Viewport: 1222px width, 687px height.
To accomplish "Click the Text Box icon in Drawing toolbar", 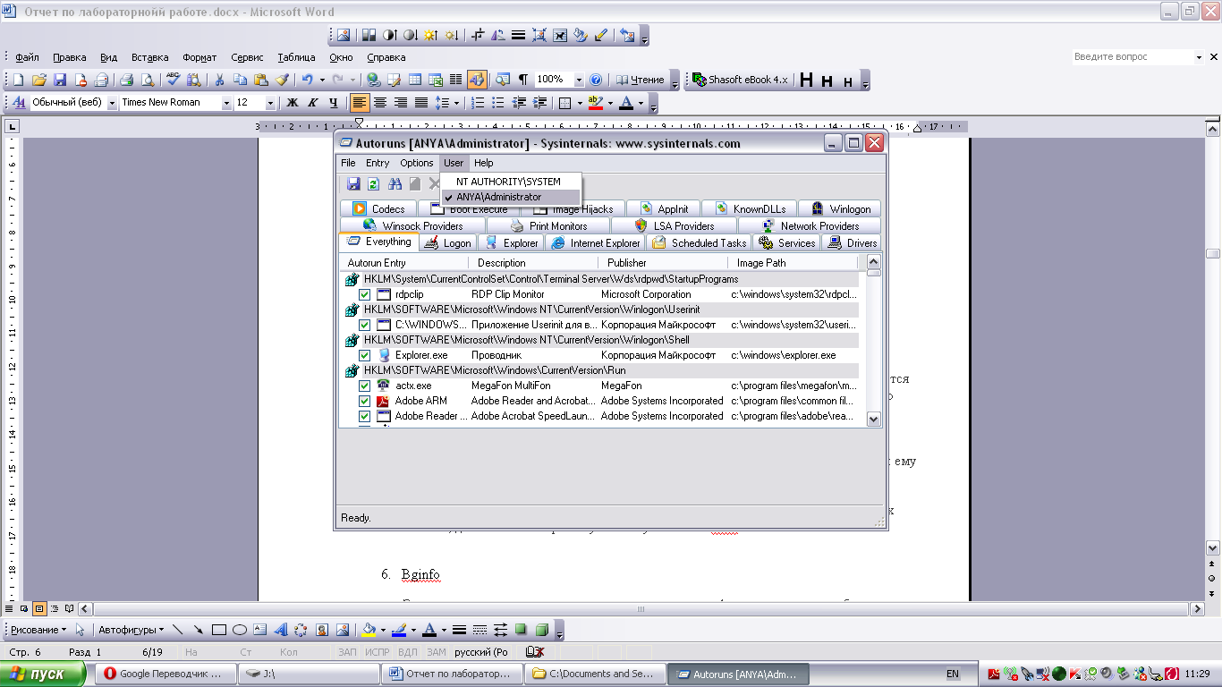I will pos(260,630).
